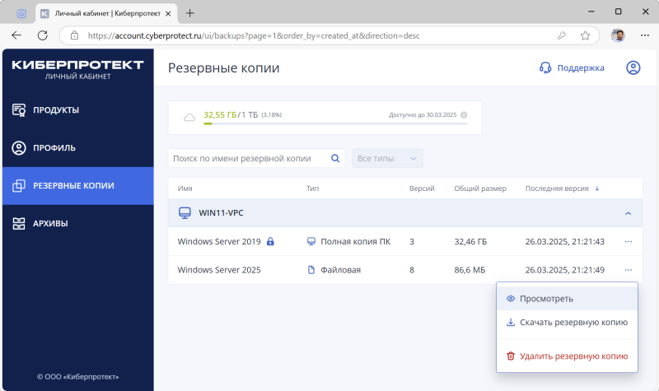
Task: Click the Архивы storage icon
Action: pyautogui.click(x=19, y=223)
